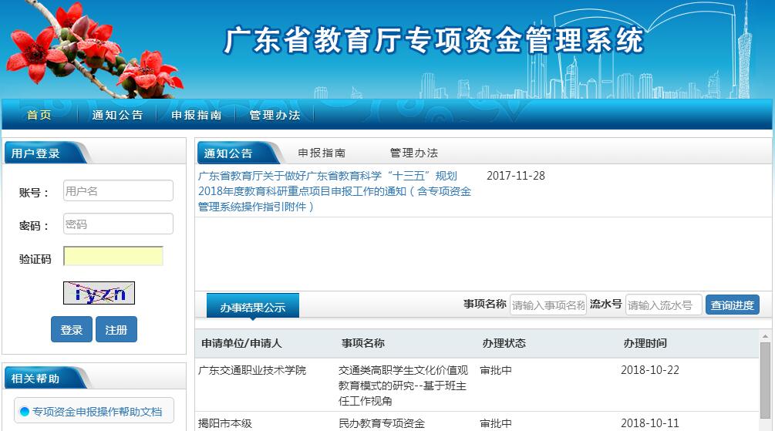Click the blue bullet icon beside 专项资金申报操作帮助文档

pyautogui.click(x=25, y=412)
